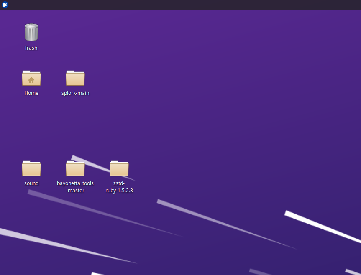Click empty purple wallpaper to deselect icons
The height and width of the screenshot is (275, 361).
click(x=230, y=92)
